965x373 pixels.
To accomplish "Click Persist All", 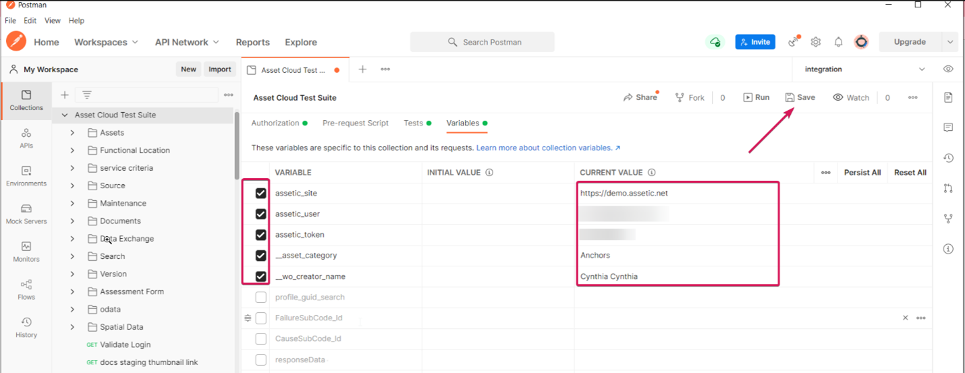I will 862,173.
